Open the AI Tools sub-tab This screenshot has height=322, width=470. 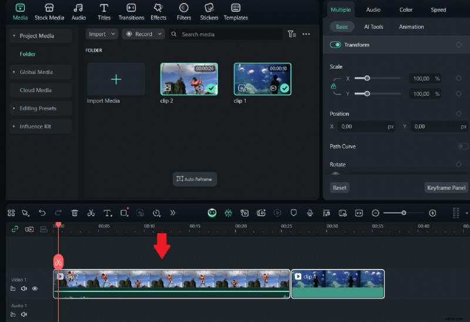[374, 26]
